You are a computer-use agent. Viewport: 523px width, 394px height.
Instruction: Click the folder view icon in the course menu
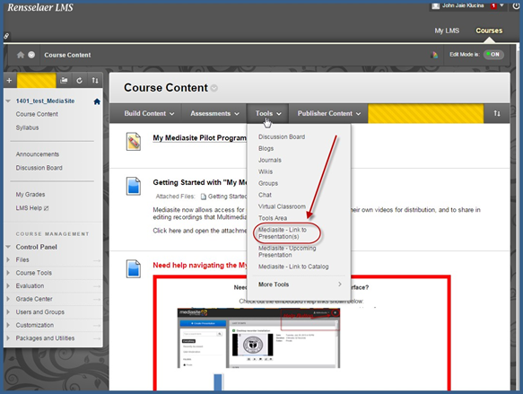click(64, 81)
